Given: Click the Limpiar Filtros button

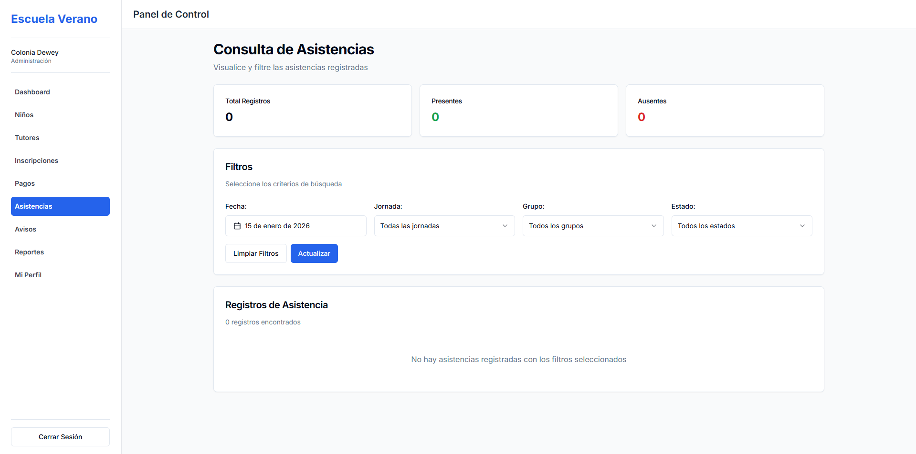Looking at the screenshot, I should [256, 253].
